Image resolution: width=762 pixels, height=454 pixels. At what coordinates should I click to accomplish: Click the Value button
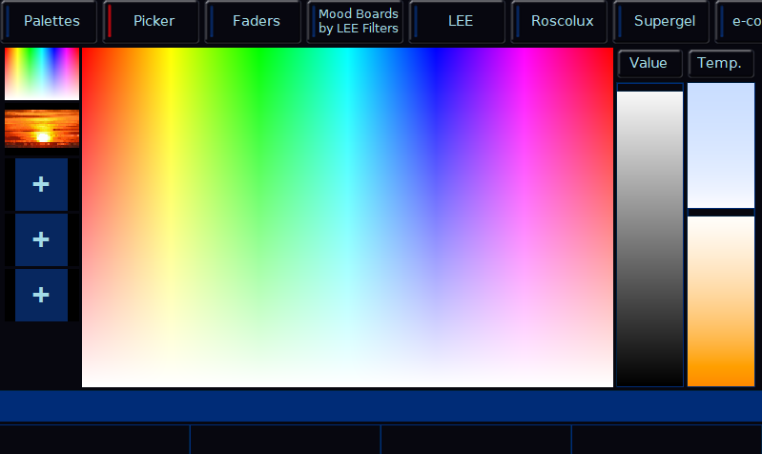[649, 63]
